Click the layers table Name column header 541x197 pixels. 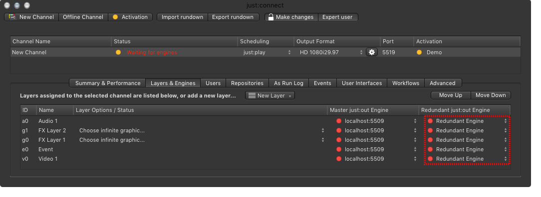[x=55, y=110]
